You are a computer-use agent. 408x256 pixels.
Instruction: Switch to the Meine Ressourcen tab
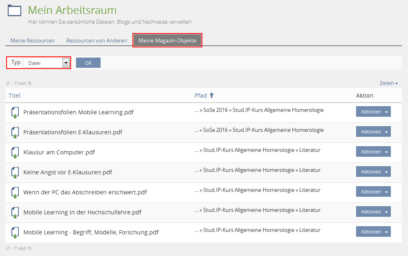click(33, 41)
